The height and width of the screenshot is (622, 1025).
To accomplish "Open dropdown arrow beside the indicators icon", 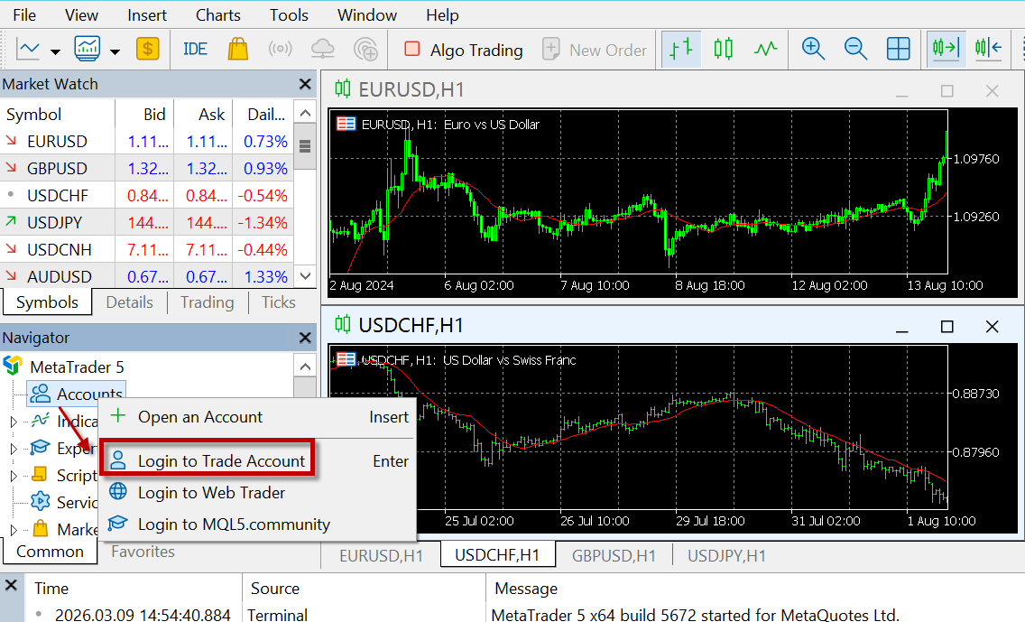I will tap(115, 51).
